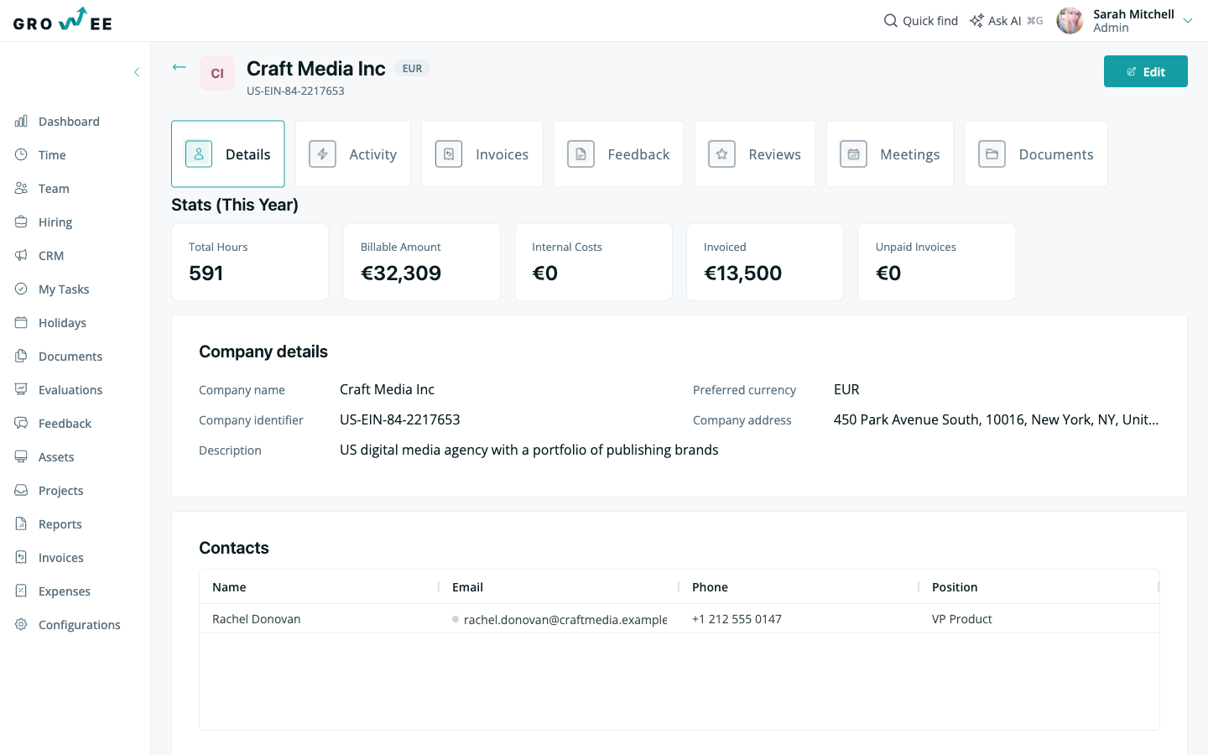Click the Projects inbox icon

[21, 490]
